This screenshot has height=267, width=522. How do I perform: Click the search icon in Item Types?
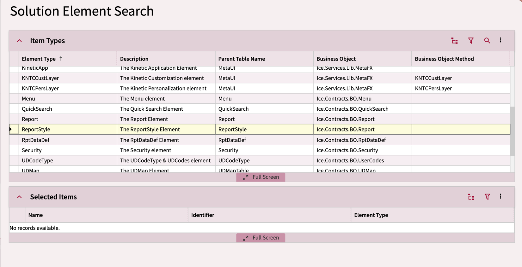tap(487, 41)
